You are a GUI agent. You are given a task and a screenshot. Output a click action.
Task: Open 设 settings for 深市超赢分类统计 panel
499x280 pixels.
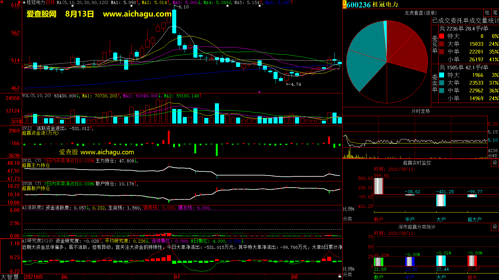coord(495,227)
